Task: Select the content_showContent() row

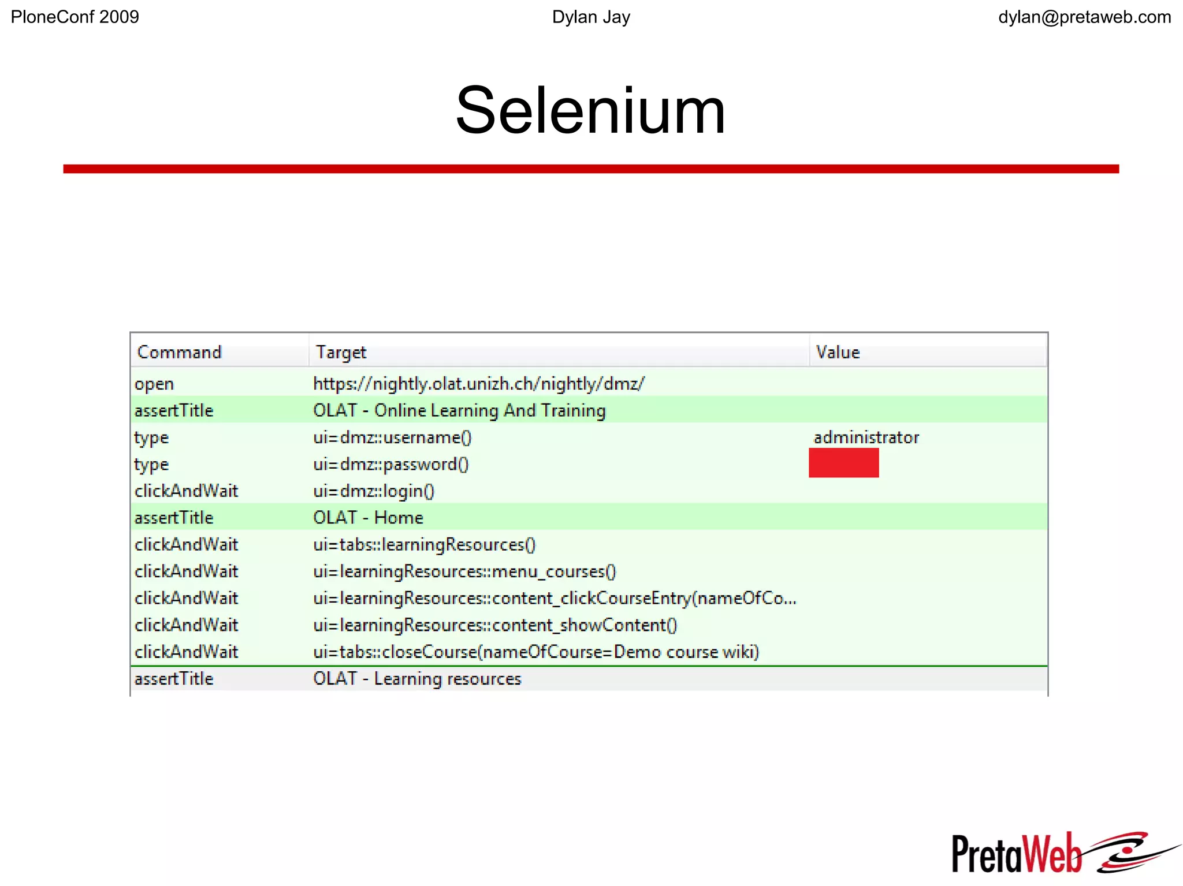Action: coord(495,625)
